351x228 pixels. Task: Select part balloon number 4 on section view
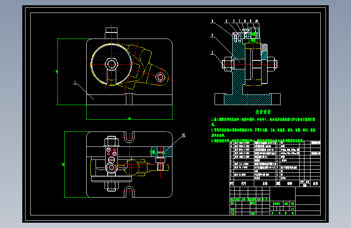(x=212, y=21)
